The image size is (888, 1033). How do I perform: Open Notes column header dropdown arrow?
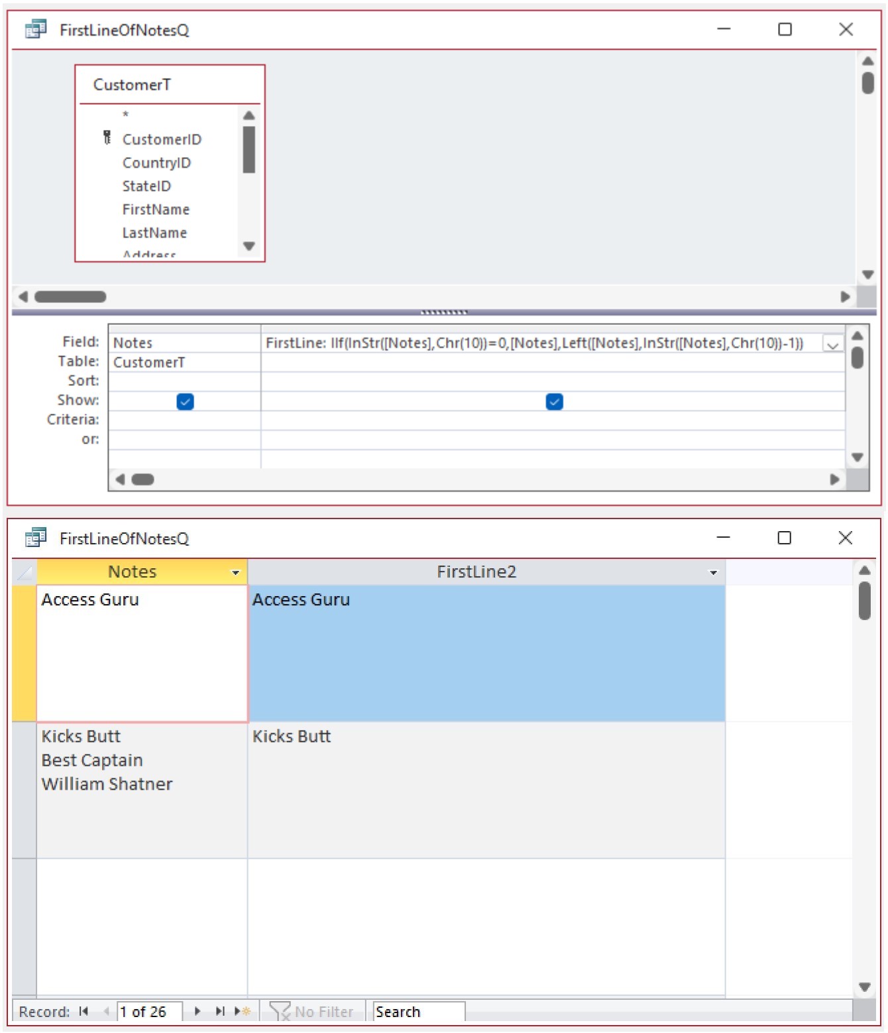[x=235, y=572]
